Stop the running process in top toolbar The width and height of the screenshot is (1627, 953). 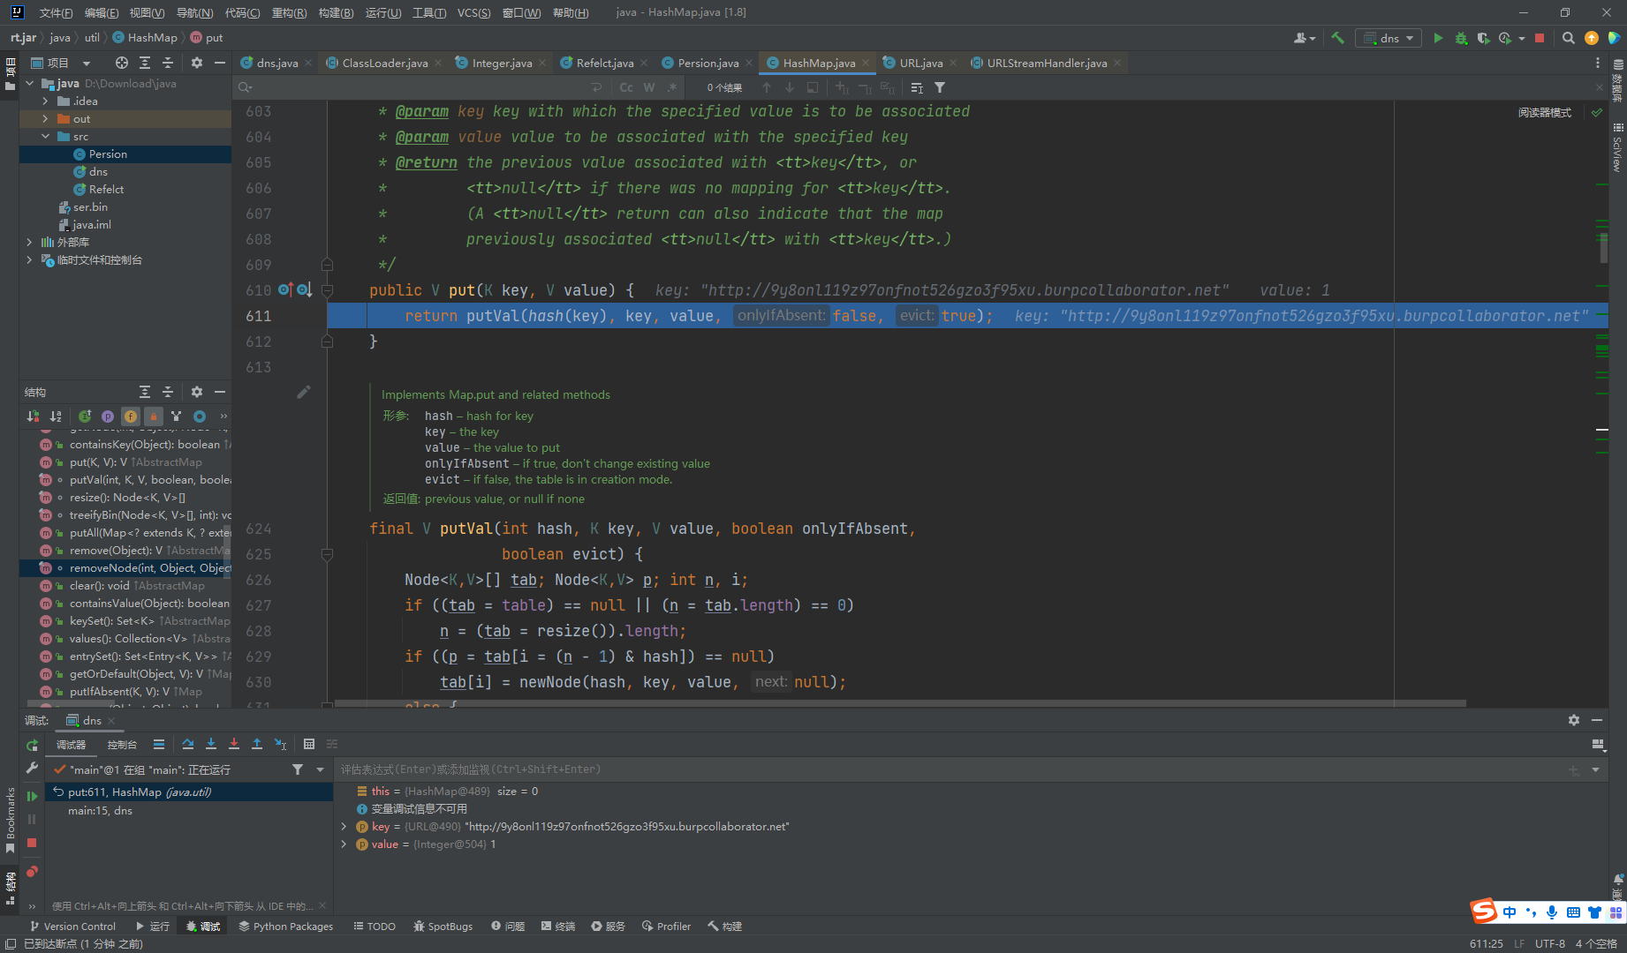[x=1540, y=38]
